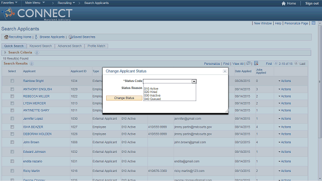This screenshot has height=181, width=322.
Task: Open the Main Menu dropdown
Action: click(x=35, y=3)
